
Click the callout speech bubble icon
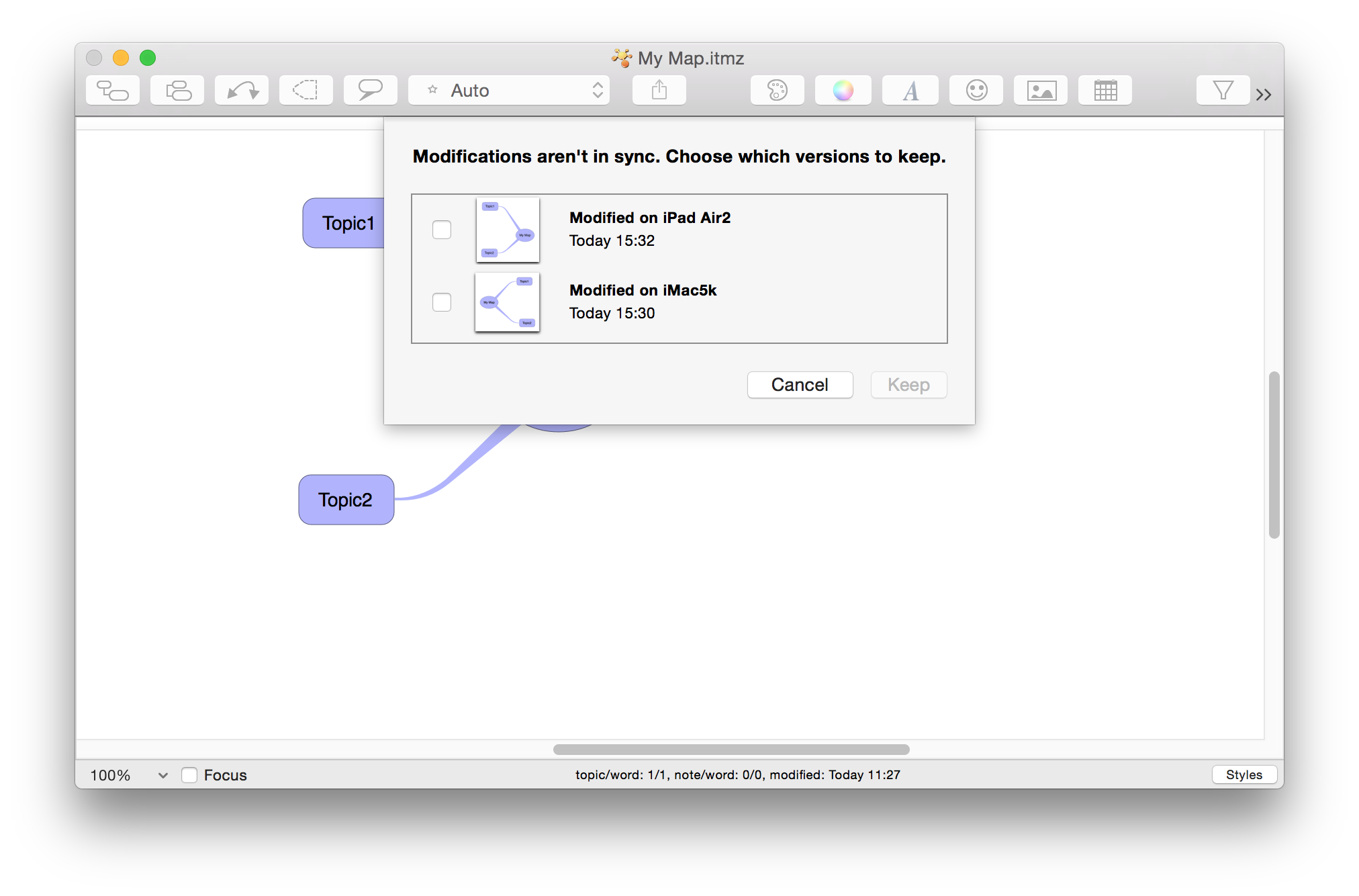pyautogui.click(x=371, y=91)
